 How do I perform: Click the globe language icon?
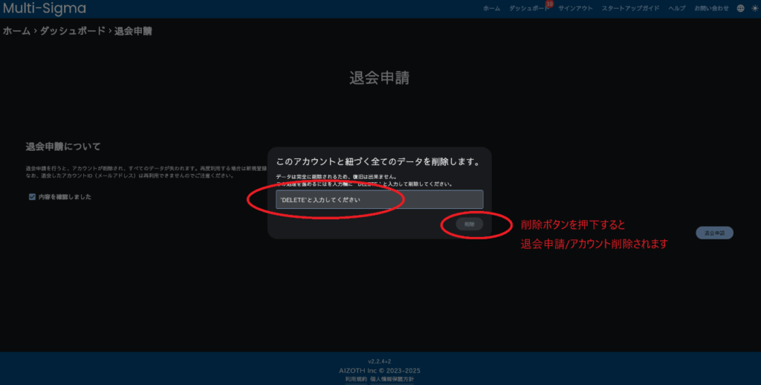740,8
